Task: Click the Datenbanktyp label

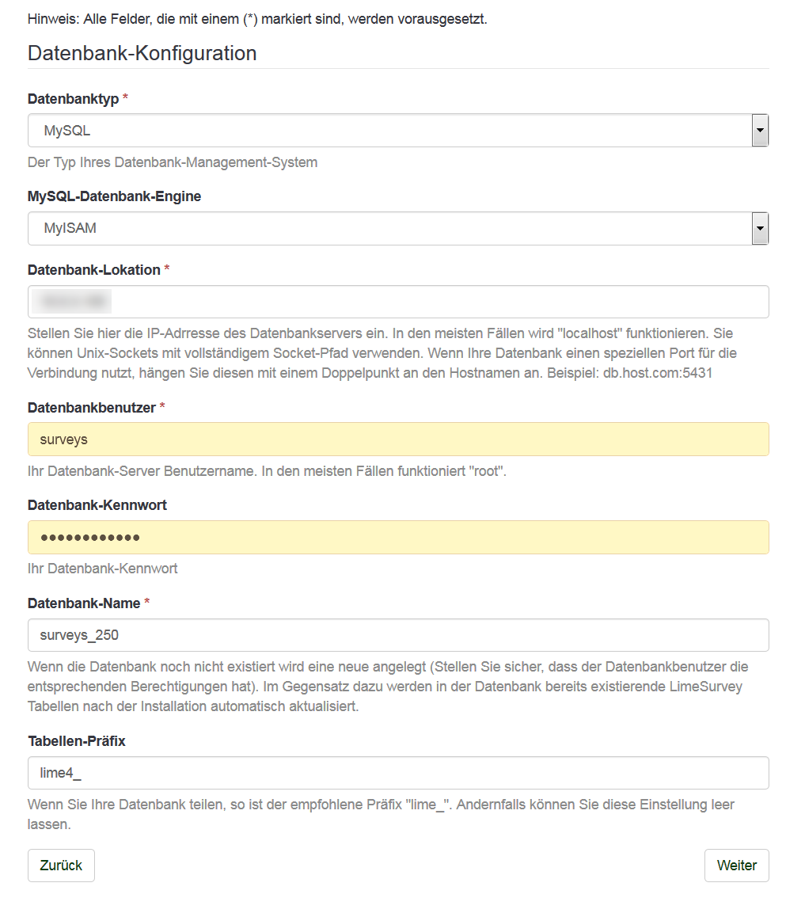Action: tap(73, 99)
